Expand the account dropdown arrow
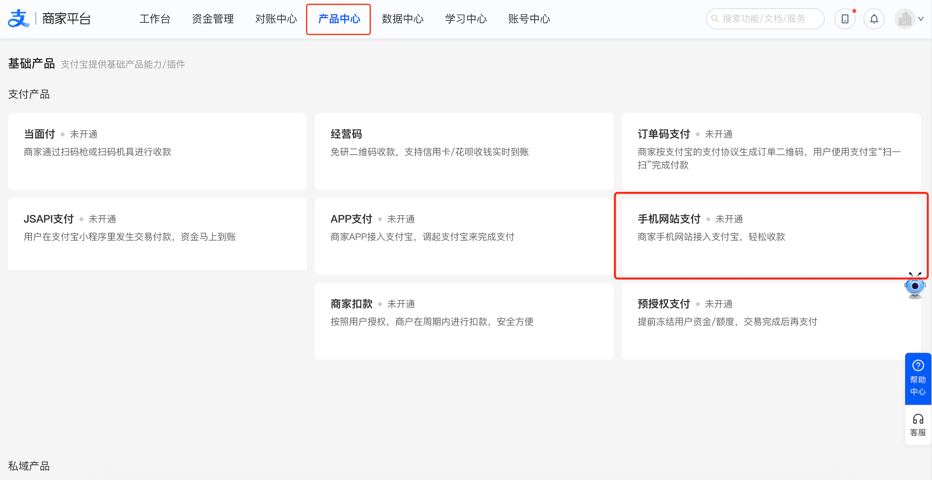Screen dimensions: 932x480 click(921, 19)
